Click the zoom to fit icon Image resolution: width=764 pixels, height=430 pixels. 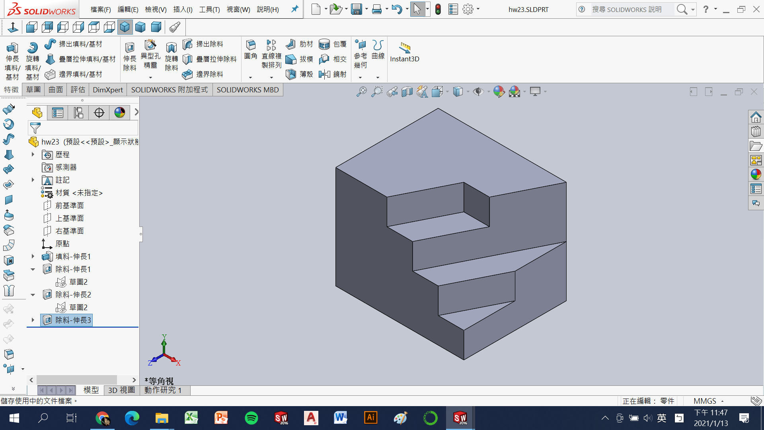click(x=361, y=92)
